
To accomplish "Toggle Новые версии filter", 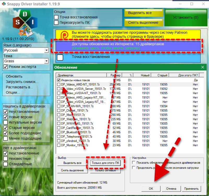I will tap(5, 117).
